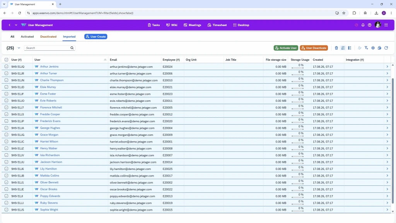Viewport: 396px width, 223px height.
Task: Open the apps grid launcher icon
Action: click(386, 25)
